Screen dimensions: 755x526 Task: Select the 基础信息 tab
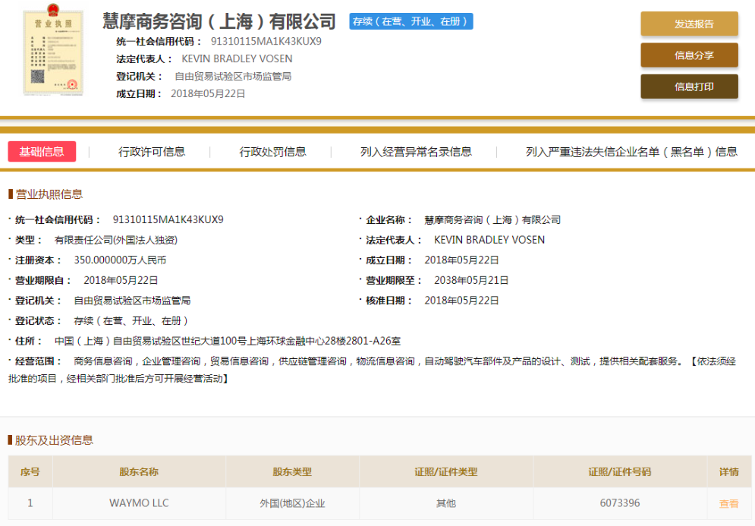(x=42, y=151)
